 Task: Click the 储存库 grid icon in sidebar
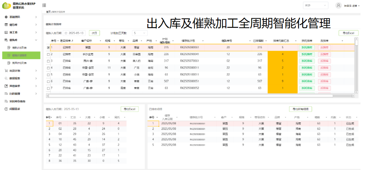point(6,25)
